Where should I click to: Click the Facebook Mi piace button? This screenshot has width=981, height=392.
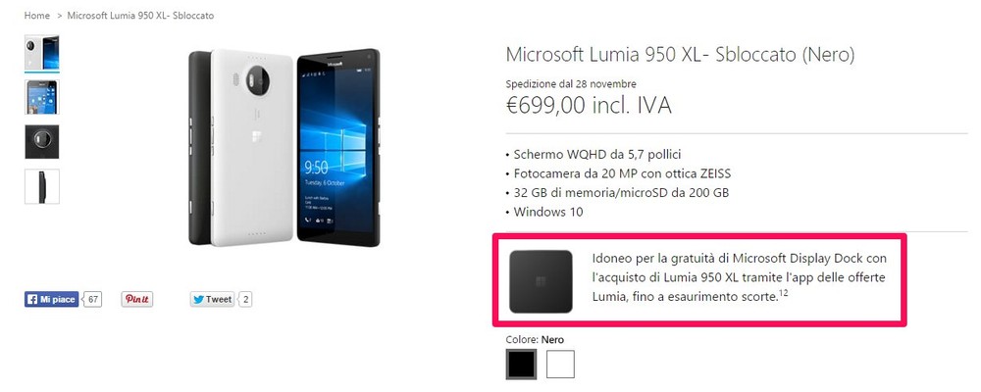coord(51,300)
